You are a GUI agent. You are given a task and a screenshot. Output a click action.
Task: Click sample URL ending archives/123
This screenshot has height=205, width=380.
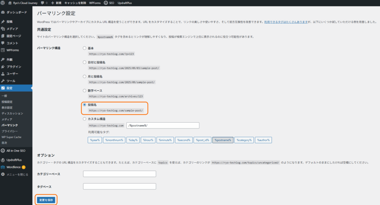pyautogui.click(x=116, y=96)
